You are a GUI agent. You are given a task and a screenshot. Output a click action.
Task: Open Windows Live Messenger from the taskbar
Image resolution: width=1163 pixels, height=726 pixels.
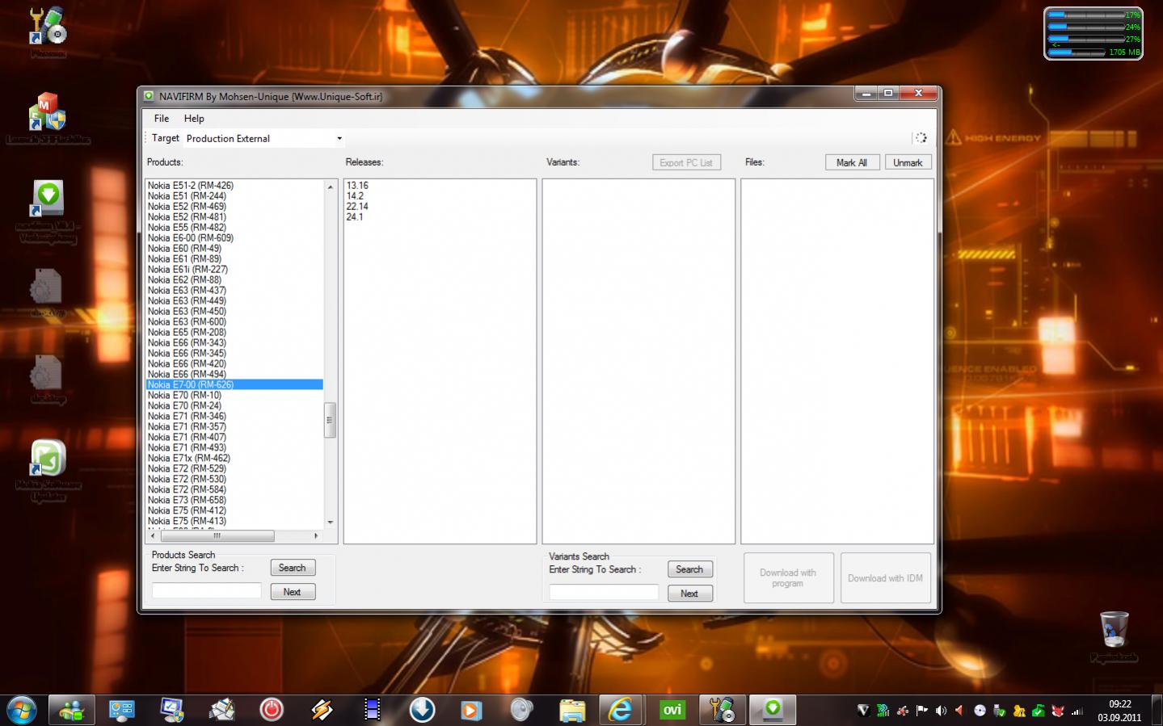(x=72, y=711)
